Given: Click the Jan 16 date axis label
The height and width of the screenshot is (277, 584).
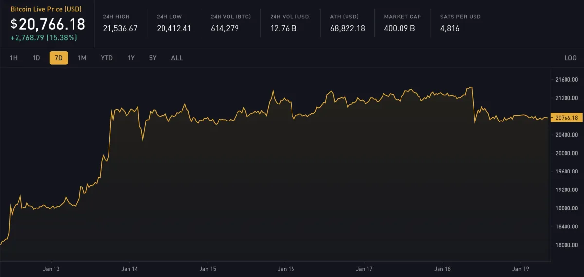Looking at the screenshot, I should tap(286, 269).
